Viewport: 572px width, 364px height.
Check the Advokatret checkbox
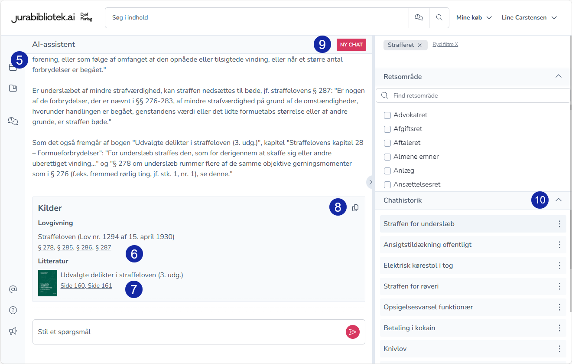pyautogui.click(x=387, y=115)
